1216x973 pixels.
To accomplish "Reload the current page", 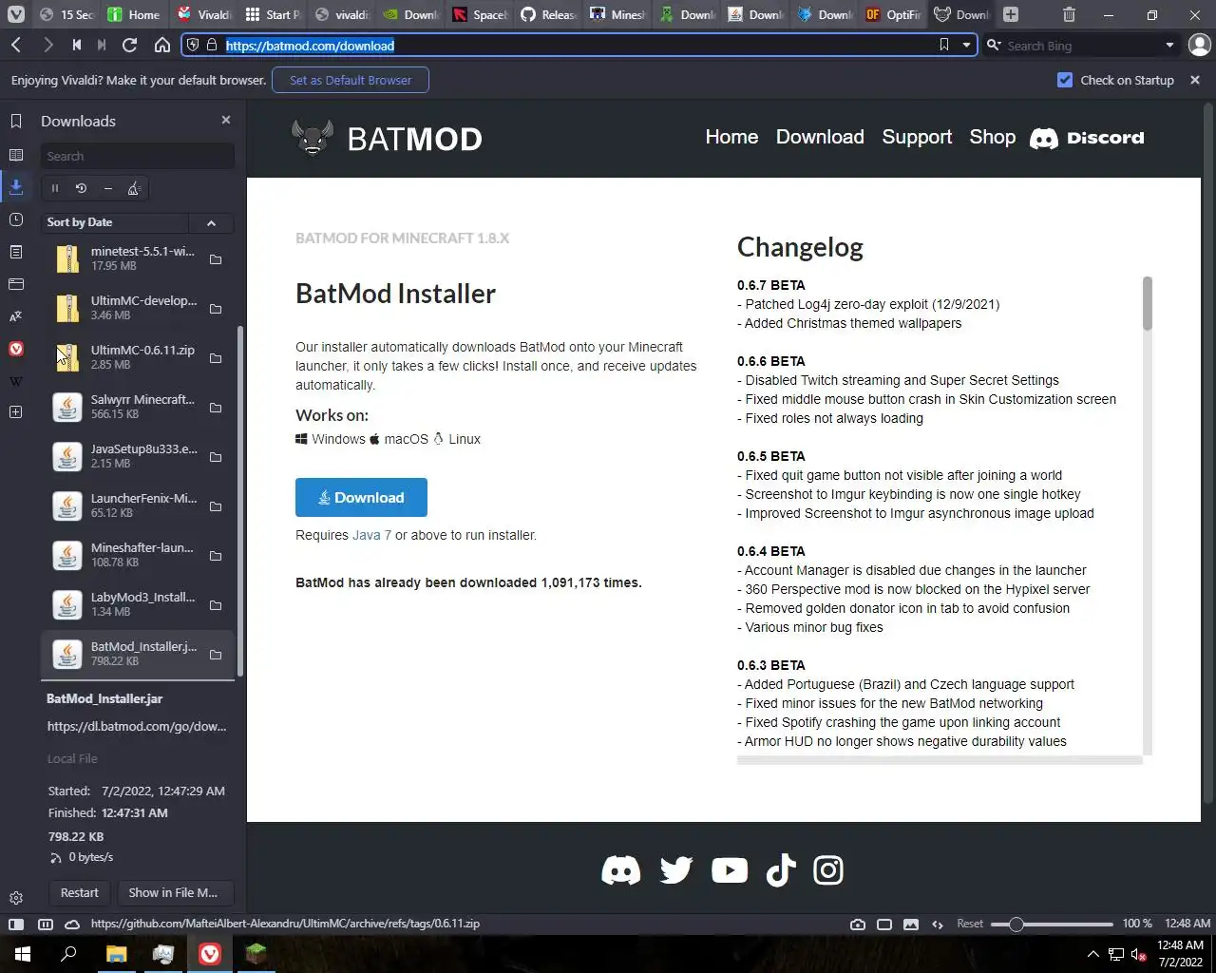I will tap(130, 45).
